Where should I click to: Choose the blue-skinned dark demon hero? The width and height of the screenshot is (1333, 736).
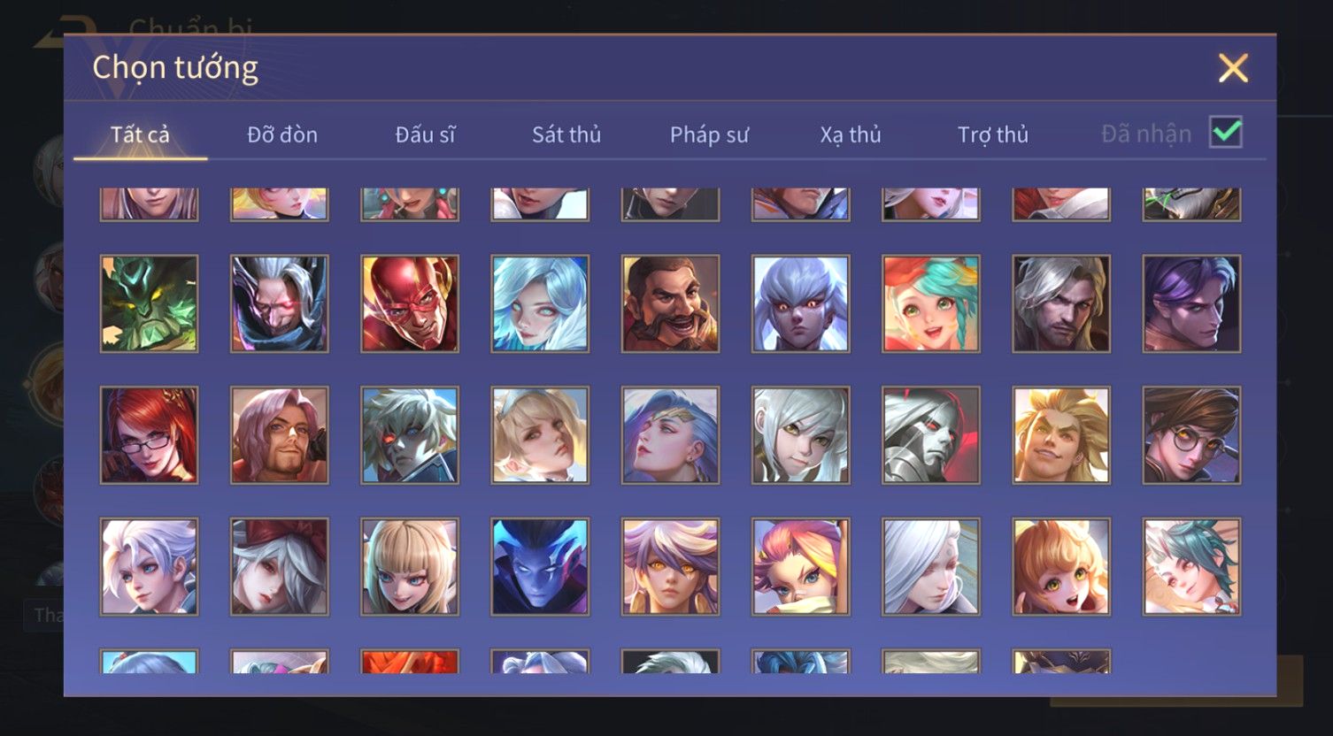540,566
